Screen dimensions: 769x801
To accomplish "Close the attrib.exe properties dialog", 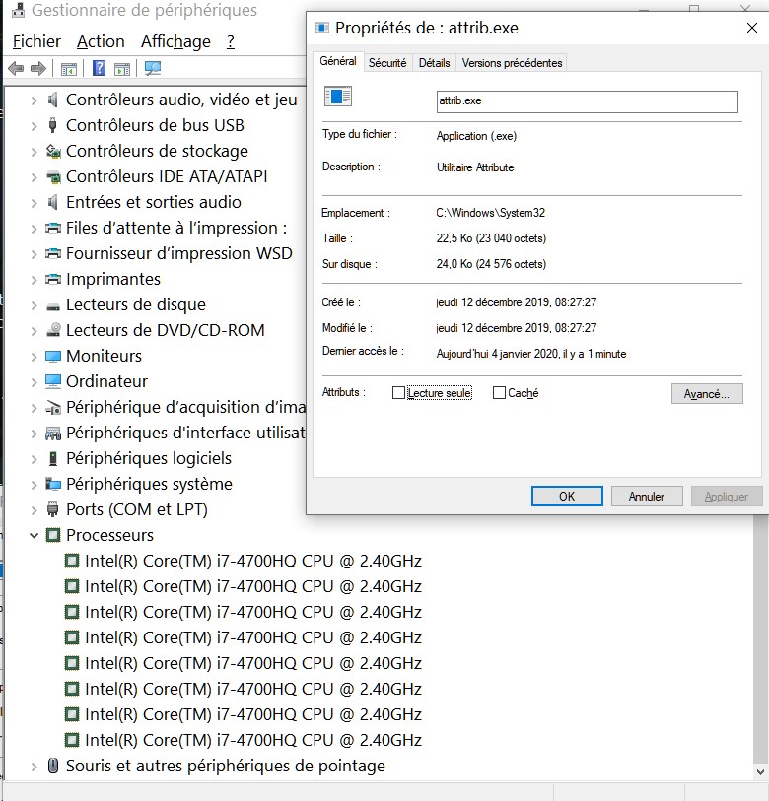I will (x=751, y=28).
